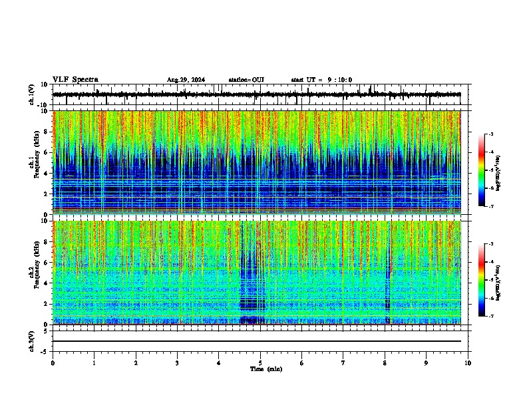The height and width of the screenshot is (407, 527).
Task: Click the "ch.3(V)" axis label
Action: (x=32, y=341)
